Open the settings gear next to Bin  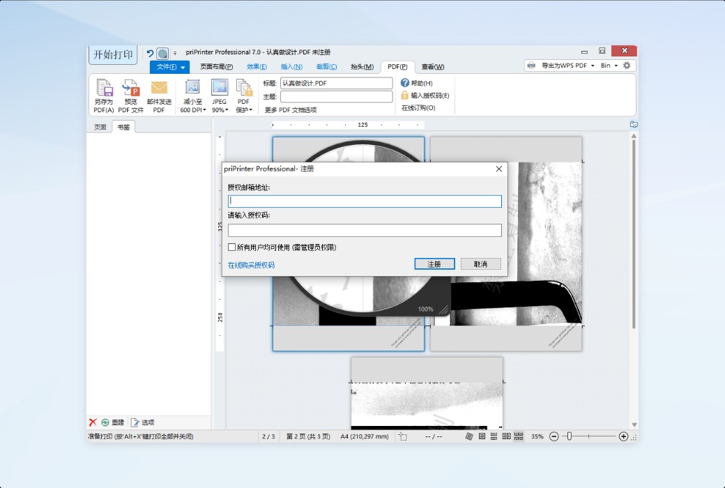[x=627, y=66]
